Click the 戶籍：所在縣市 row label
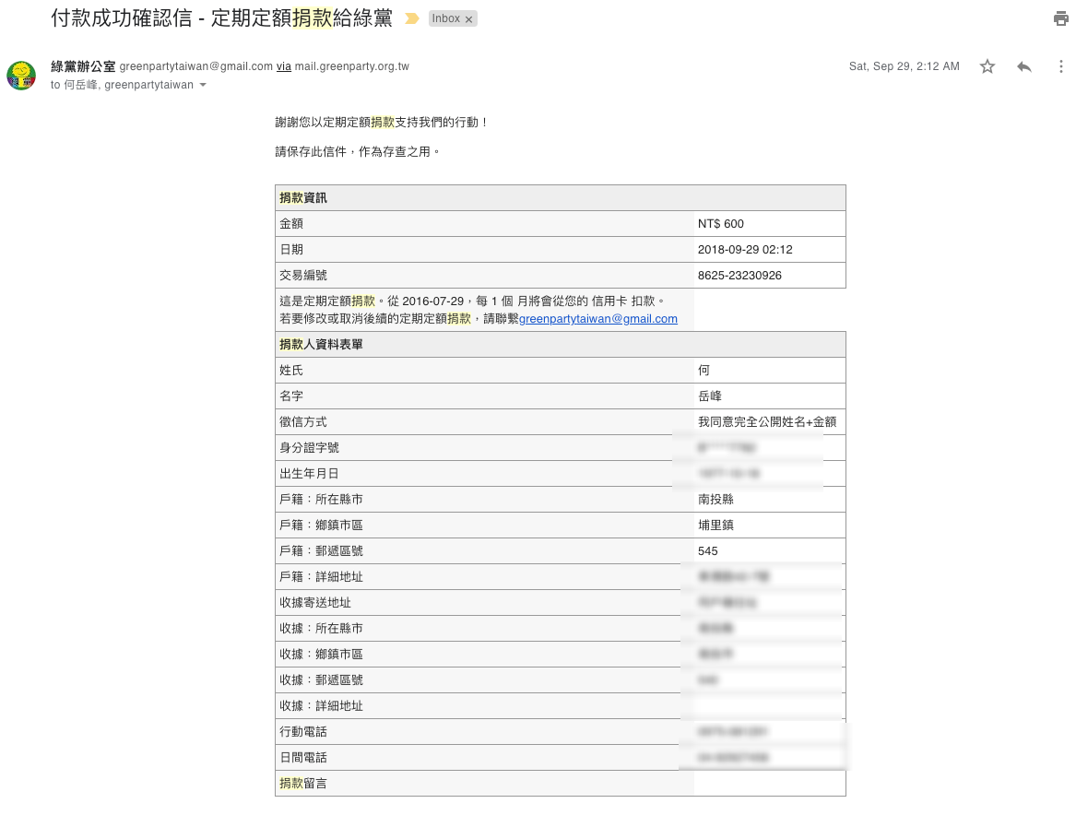The image size is (1076, 827). (x=321, y=500)
